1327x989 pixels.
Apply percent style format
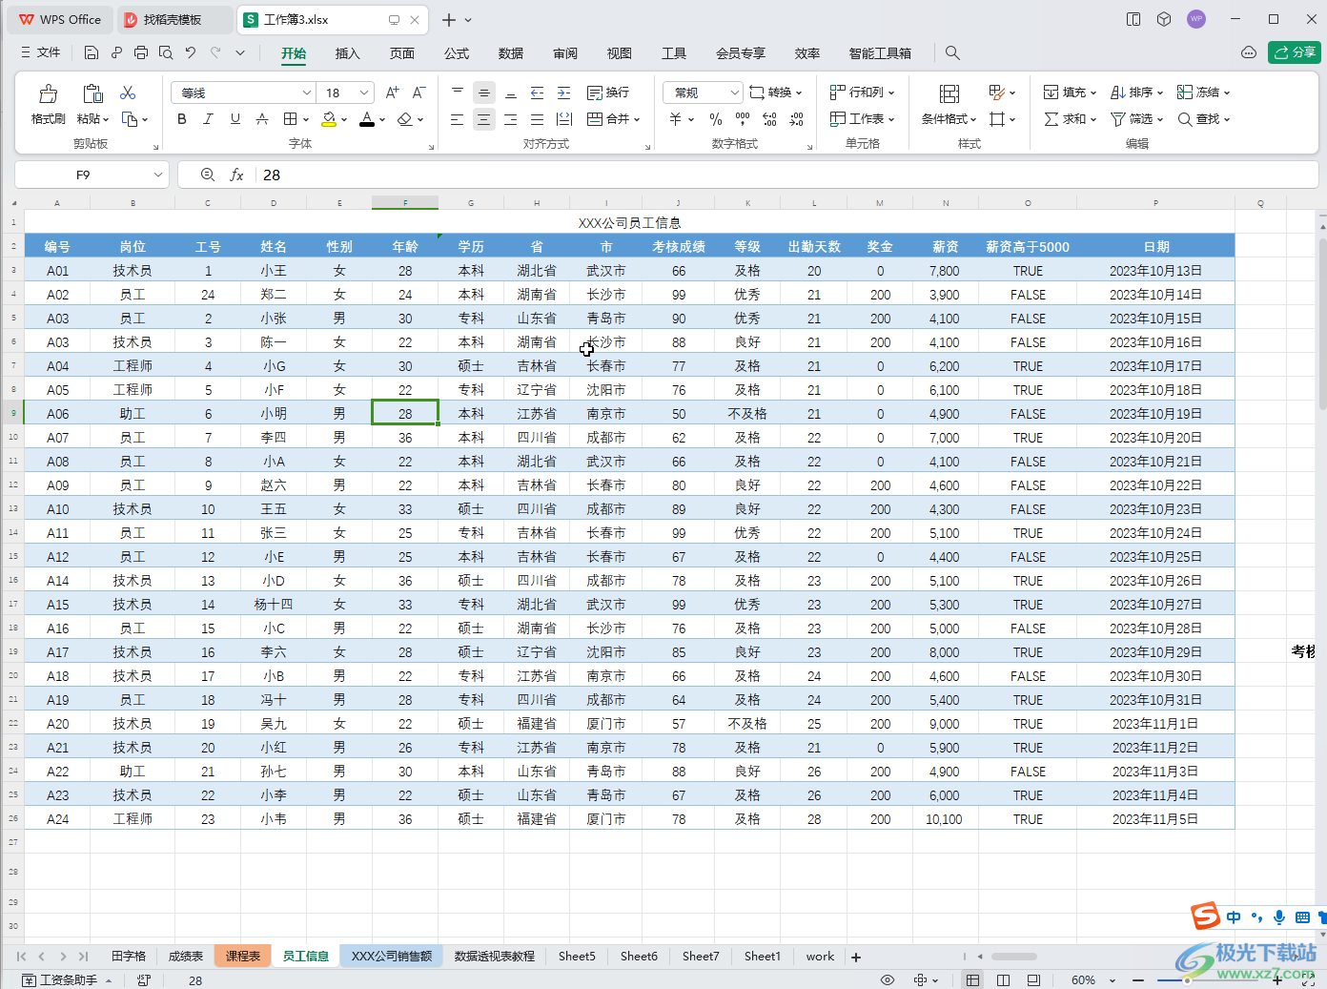[x=716, y=119]
